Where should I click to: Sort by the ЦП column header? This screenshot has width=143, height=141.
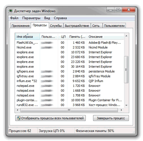pyautogui.click(x=63, y=37)
